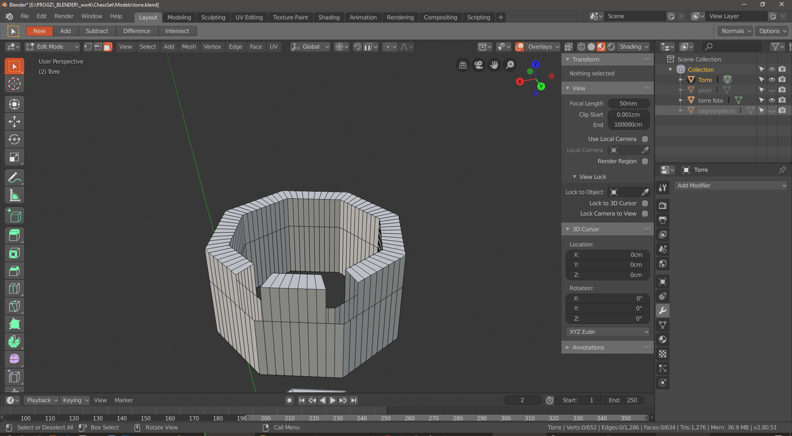Screen dimensions: 792x436
Task: Click the current frame field showing 2
Action: 522,400
